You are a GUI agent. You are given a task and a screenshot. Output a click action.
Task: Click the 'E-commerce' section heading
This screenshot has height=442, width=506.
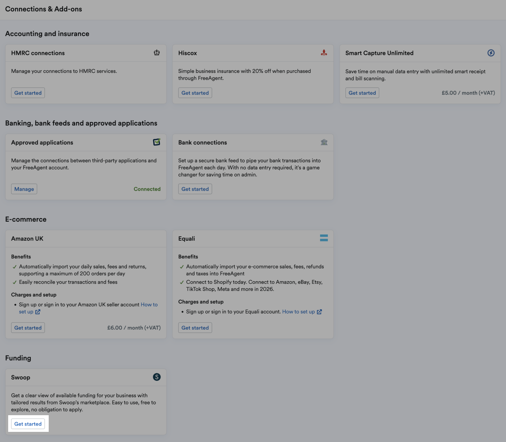tap(26, 219)
